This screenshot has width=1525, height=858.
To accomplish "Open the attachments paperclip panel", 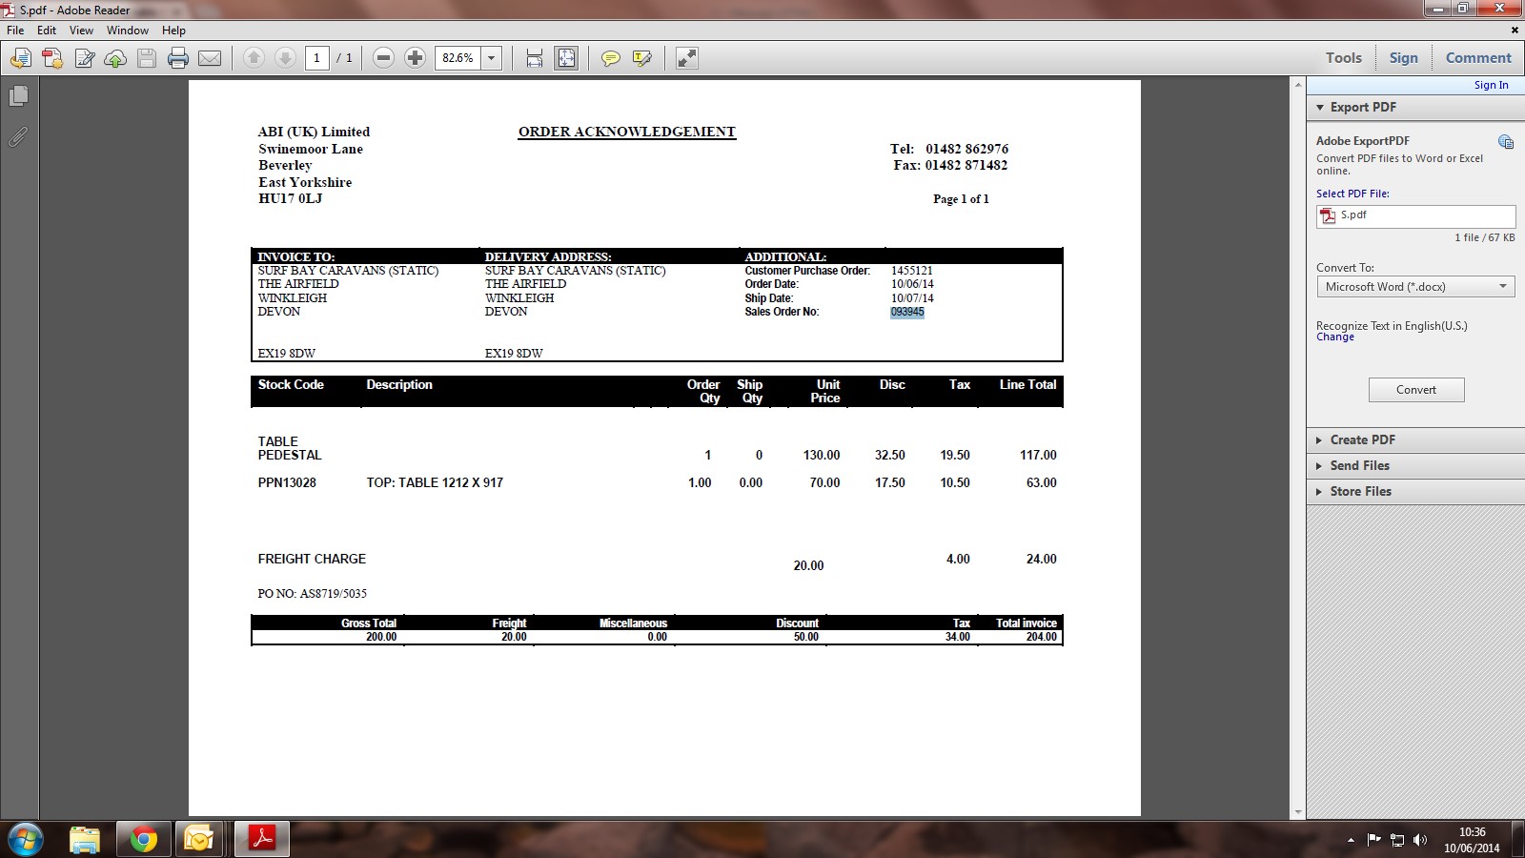I will [18, 137].
